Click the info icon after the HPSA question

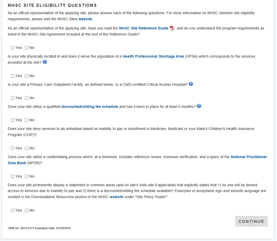pos(45,62)
